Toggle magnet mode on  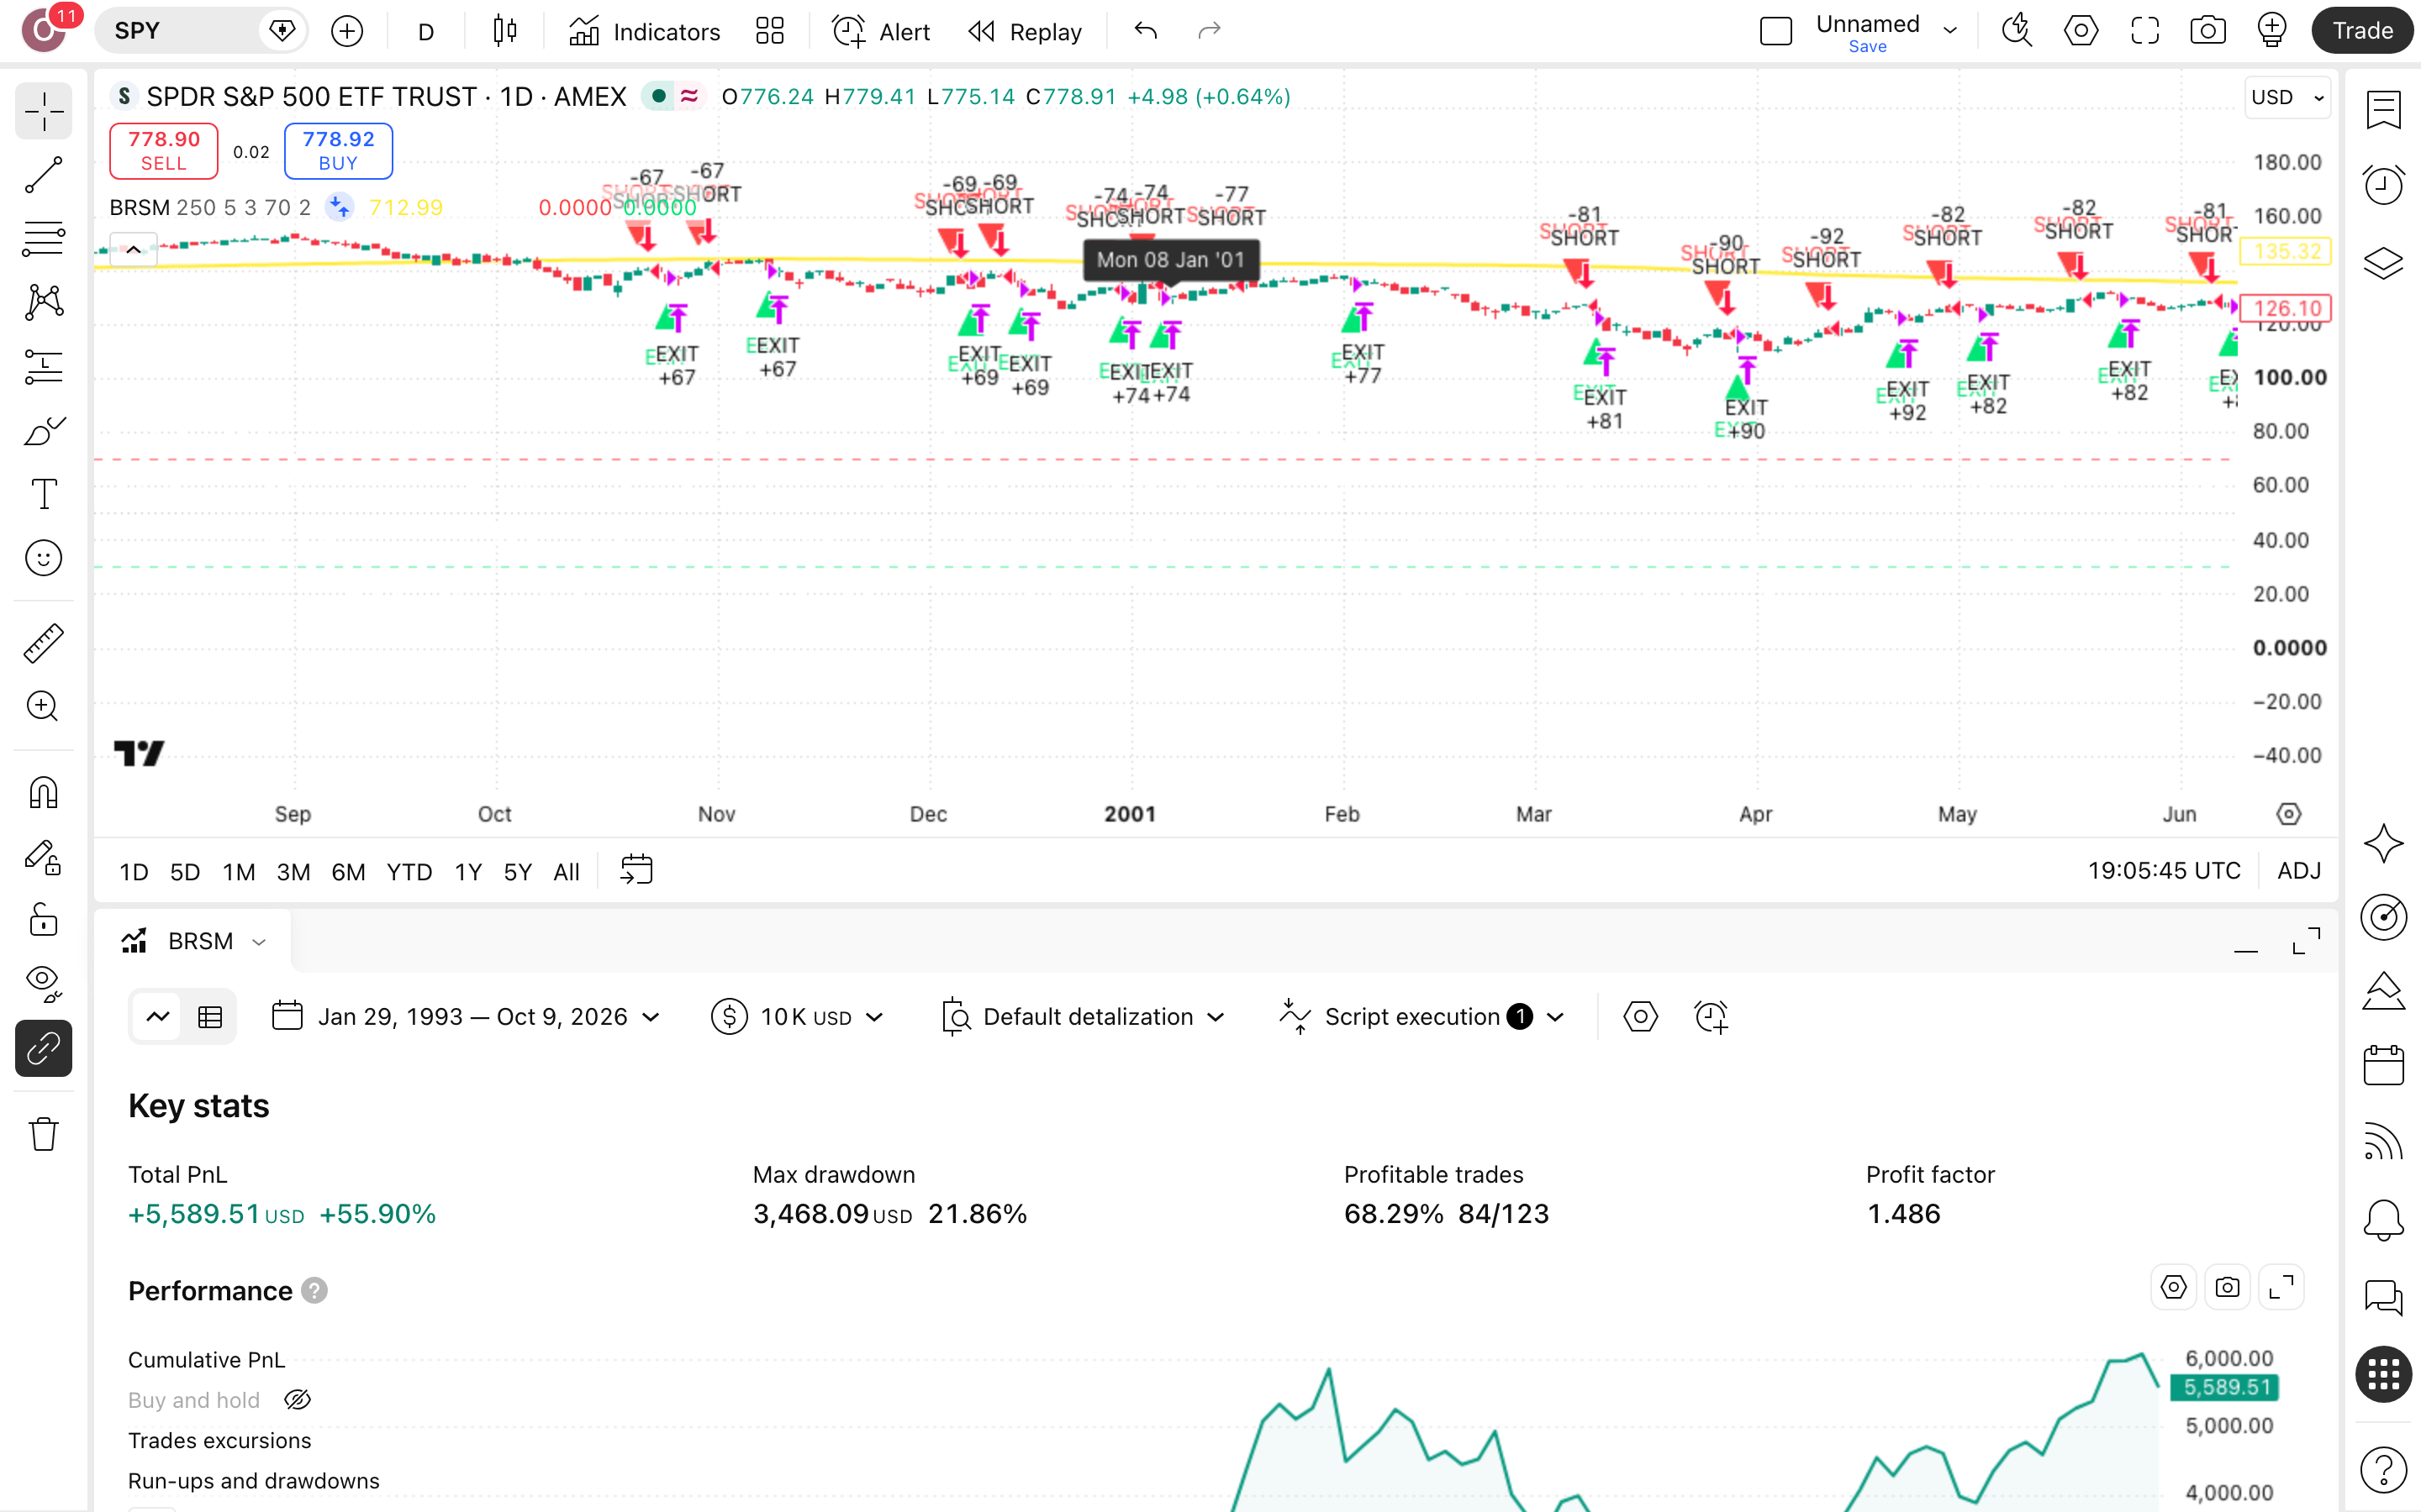coord(43,792)
